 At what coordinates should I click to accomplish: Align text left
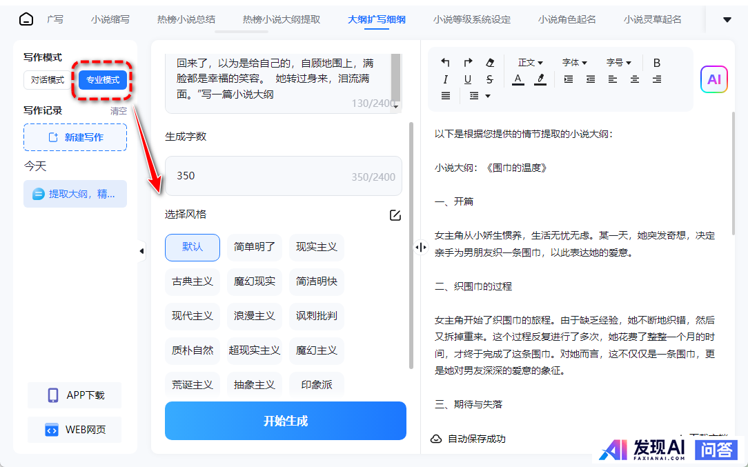click(x=613, y=79)
